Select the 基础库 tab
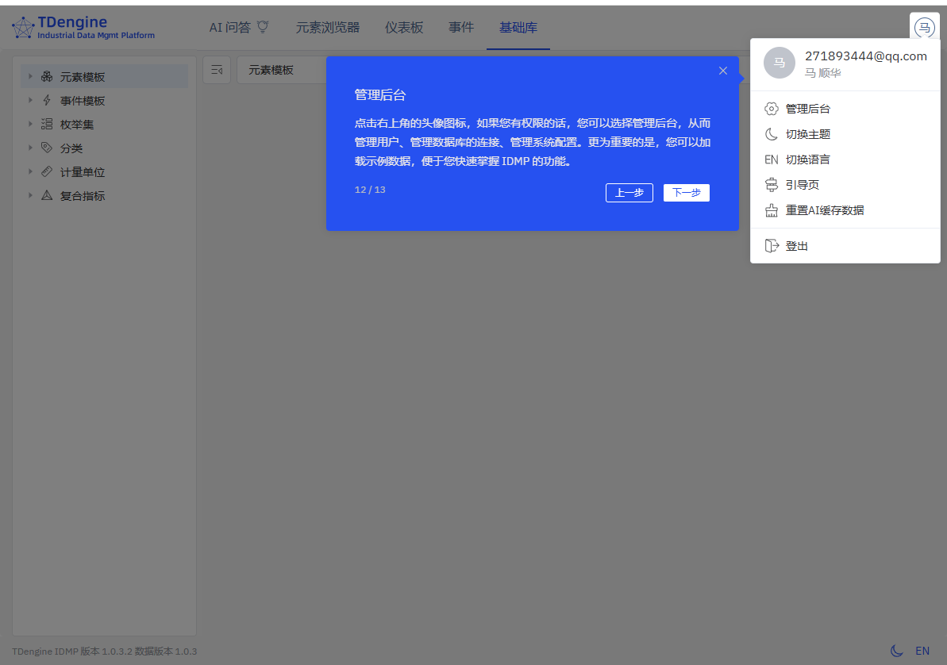This screenshot has width=947, height=665. click(518, 27)
